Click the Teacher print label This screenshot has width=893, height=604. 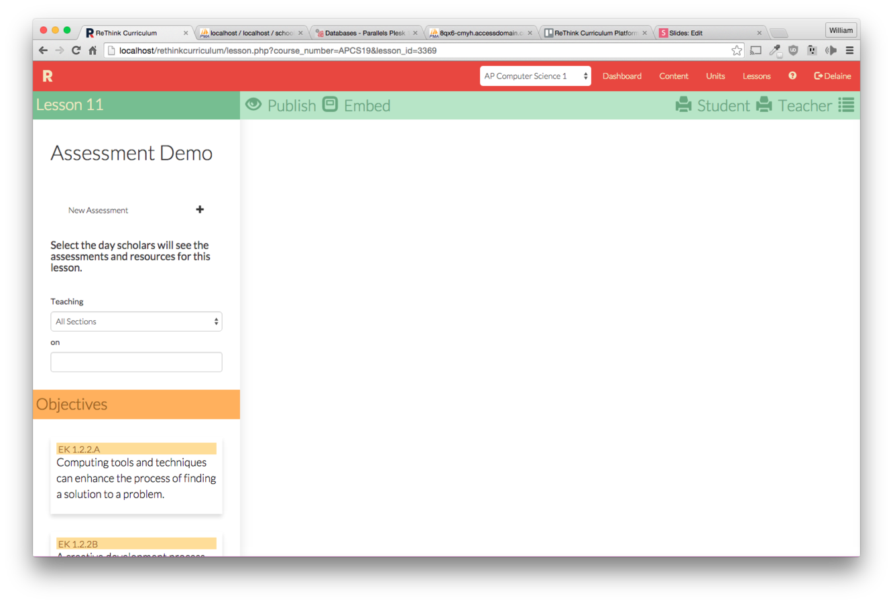tap(805, 105)
